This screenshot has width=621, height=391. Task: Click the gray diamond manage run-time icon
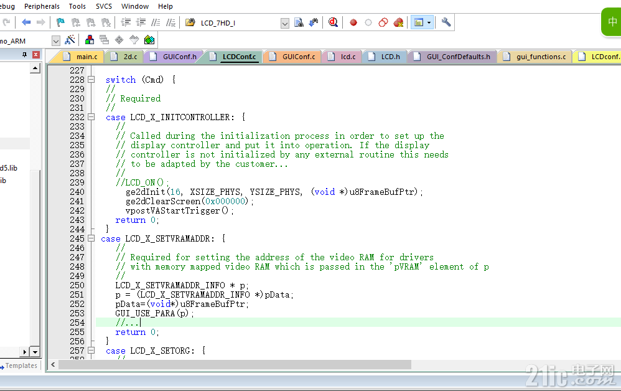pyautogui.click(x=119, y=40)
